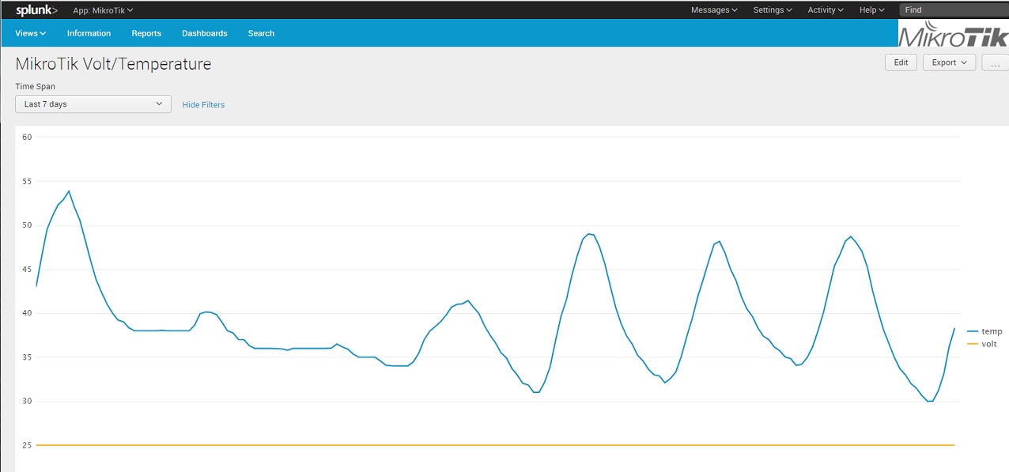Open the Settings menu
The width and height of the screenshot is (1009, 472).
pyautogui.click(x=773, y=10)
